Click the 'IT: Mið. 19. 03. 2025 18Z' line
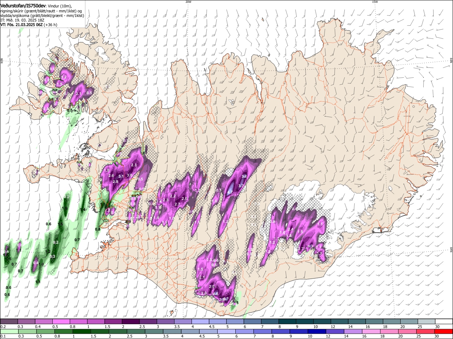 coord(22,20)
